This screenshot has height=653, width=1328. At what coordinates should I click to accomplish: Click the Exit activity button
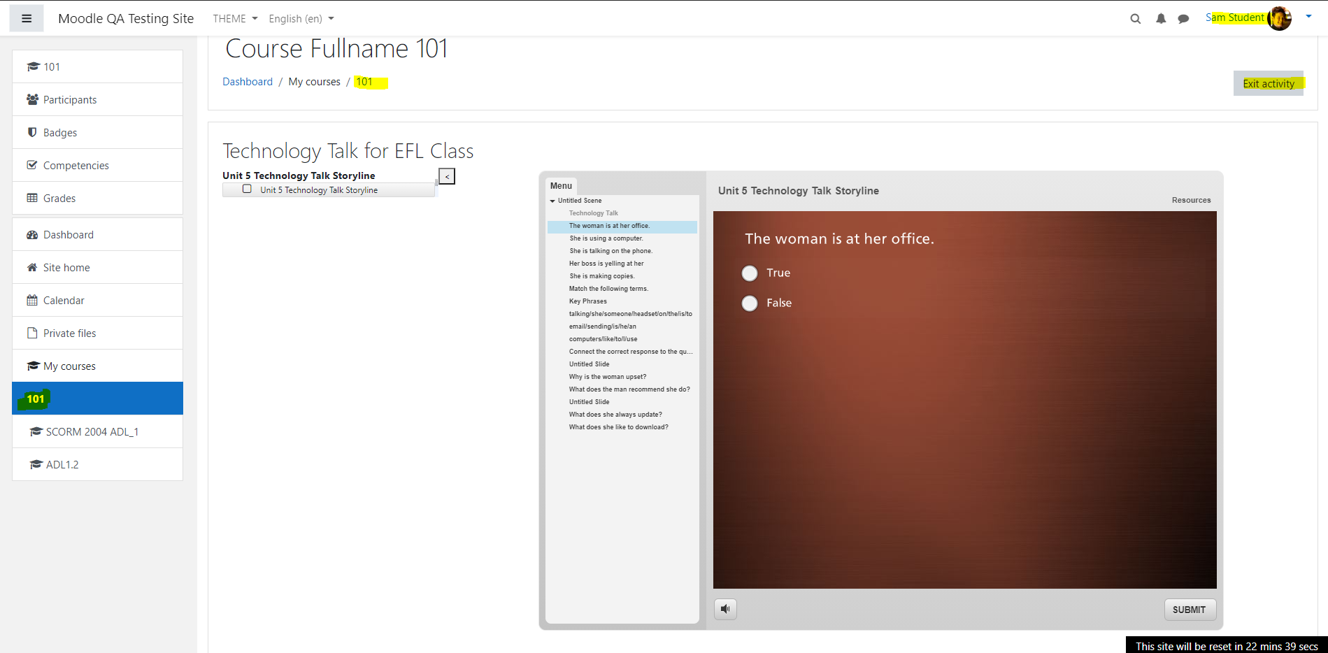(1269, 83)
